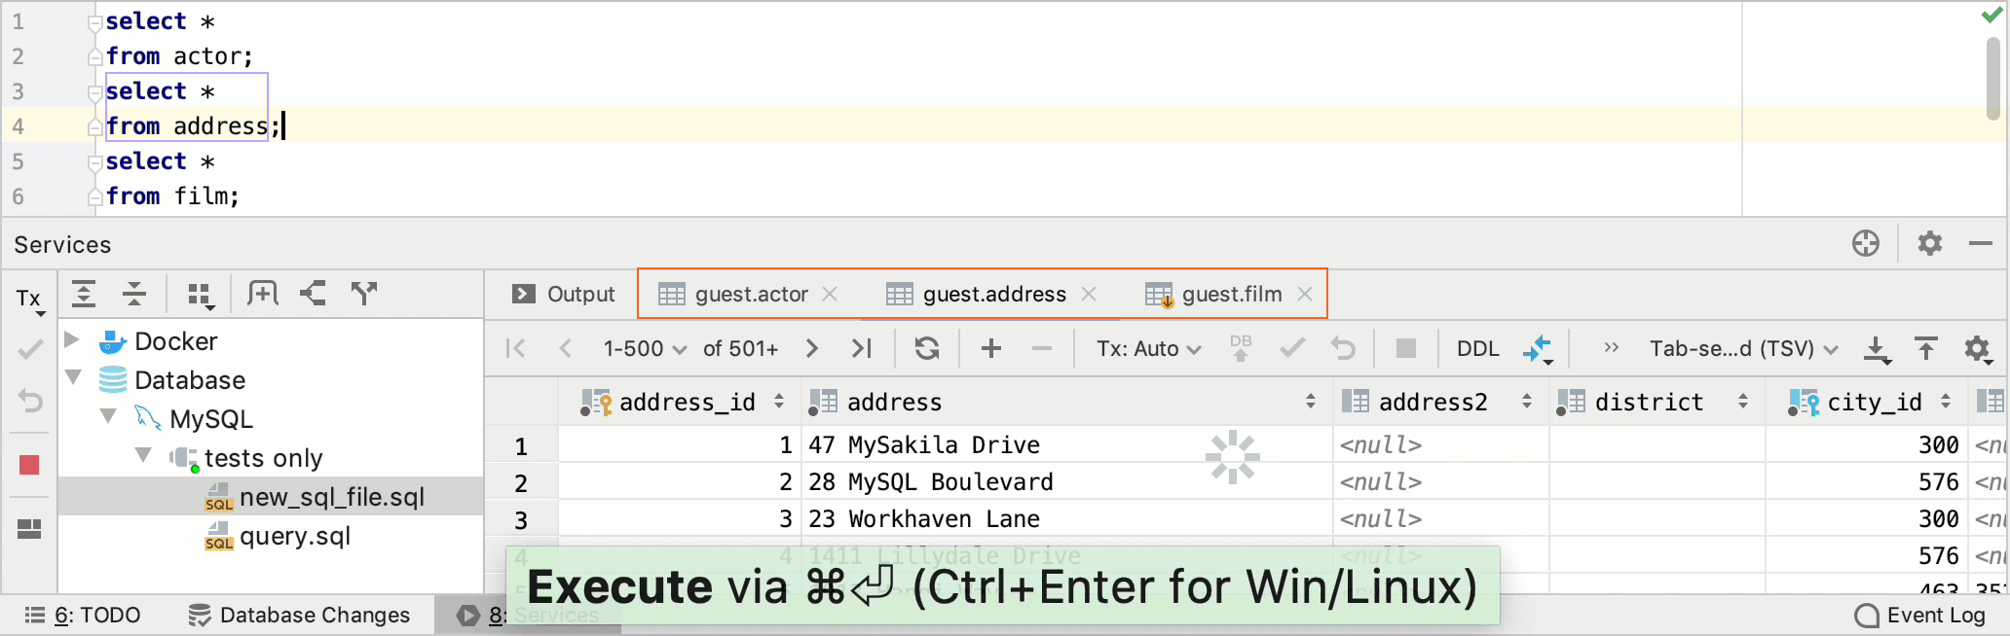The height and width of the screenshot is (636, 2010).
Task: Switch to the Output tab
Action: (580, 294)
